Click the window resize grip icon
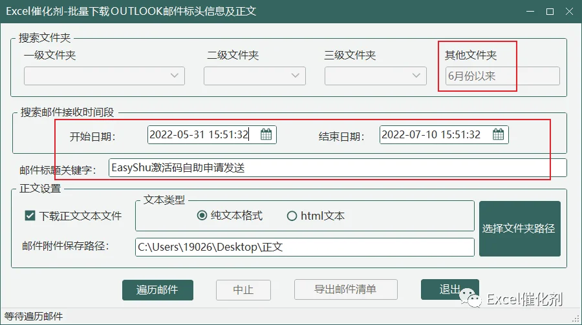582x325 pixels. click(576, 319)
